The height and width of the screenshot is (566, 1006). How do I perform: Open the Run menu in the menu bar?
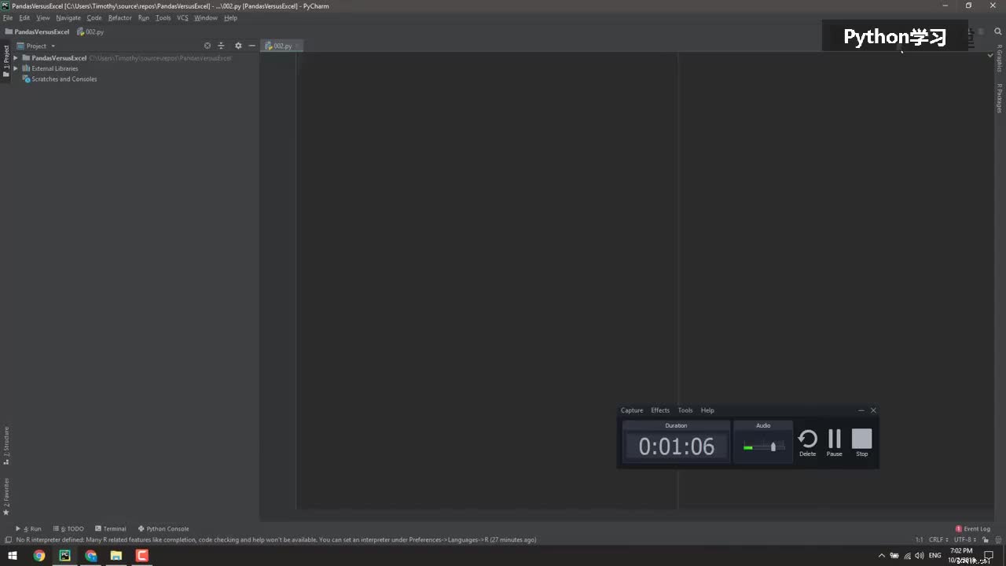(x=143, y=17)
